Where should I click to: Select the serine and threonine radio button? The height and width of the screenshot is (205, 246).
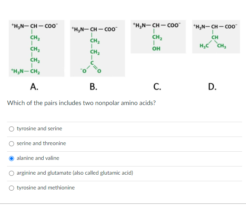[11, 144]
